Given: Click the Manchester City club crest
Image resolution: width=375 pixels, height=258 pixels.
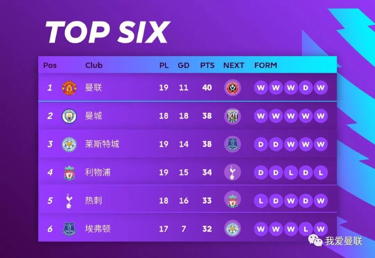Looking at the screenshot, I should point(69,116).
